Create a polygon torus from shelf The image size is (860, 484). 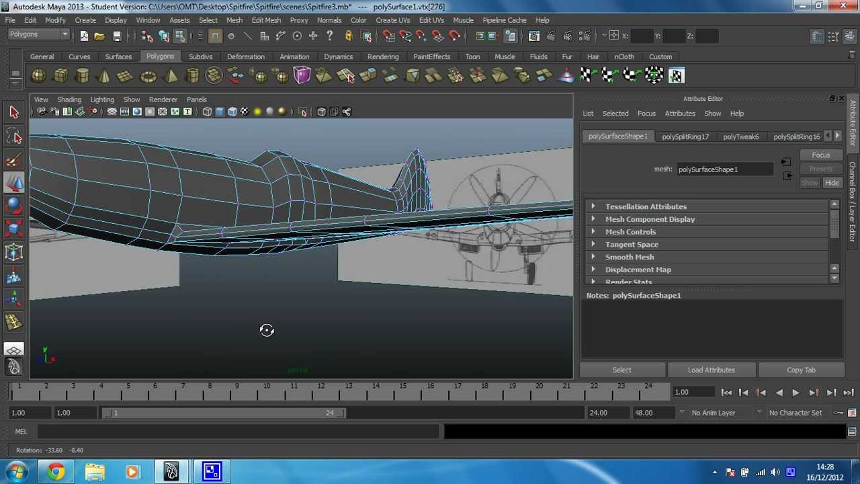tap(148, 76)
